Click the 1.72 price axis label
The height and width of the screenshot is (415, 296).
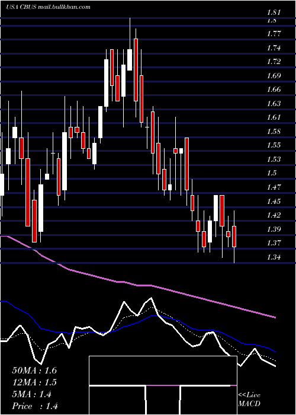274,62
